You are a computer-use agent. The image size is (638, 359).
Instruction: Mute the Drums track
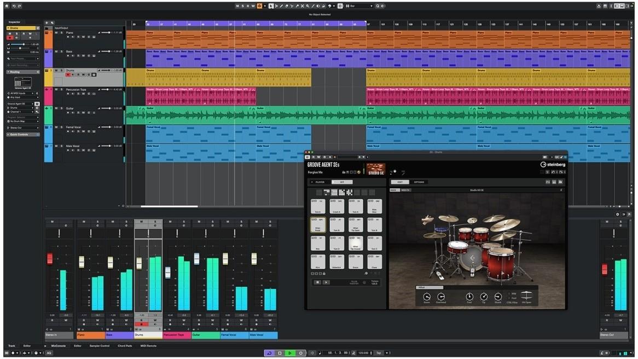pos(56,71)
